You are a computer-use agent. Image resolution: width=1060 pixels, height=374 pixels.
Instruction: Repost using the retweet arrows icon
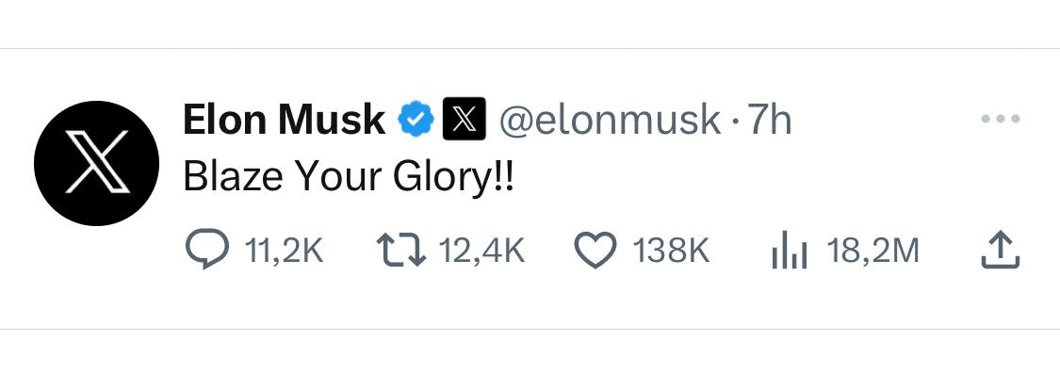click(x=400, y=251)
